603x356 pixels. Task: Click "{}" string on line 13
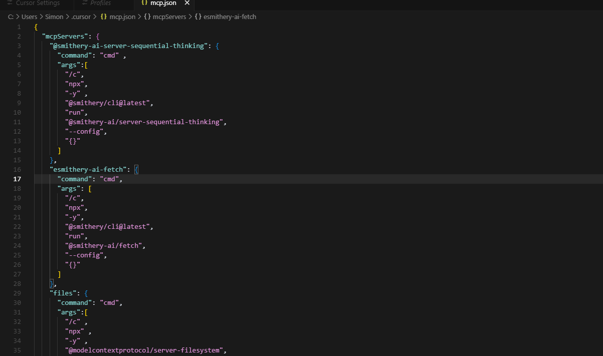[x=73, y=141]
